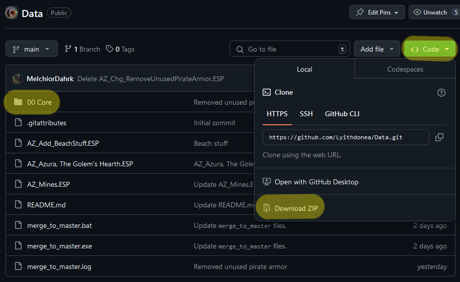460x282 pixels.
Task: Switch to the Codespaces tab
Action: click(405, 69)
